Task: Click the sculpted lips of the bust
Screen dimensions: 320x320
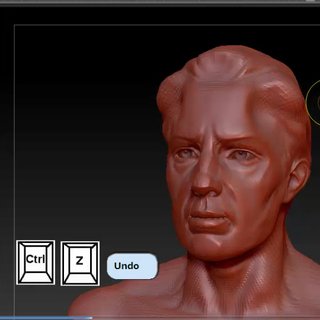Action: (207, 219)
